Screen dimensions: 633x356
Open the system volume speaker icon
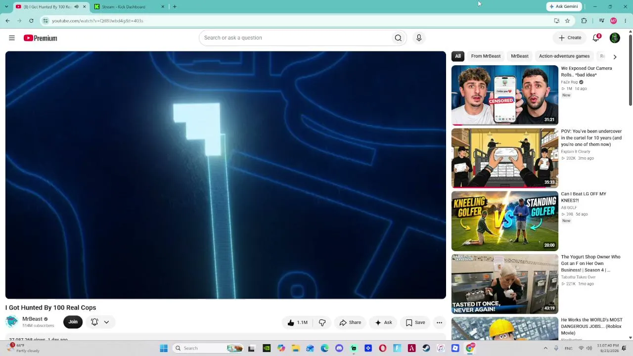[589, 348]
